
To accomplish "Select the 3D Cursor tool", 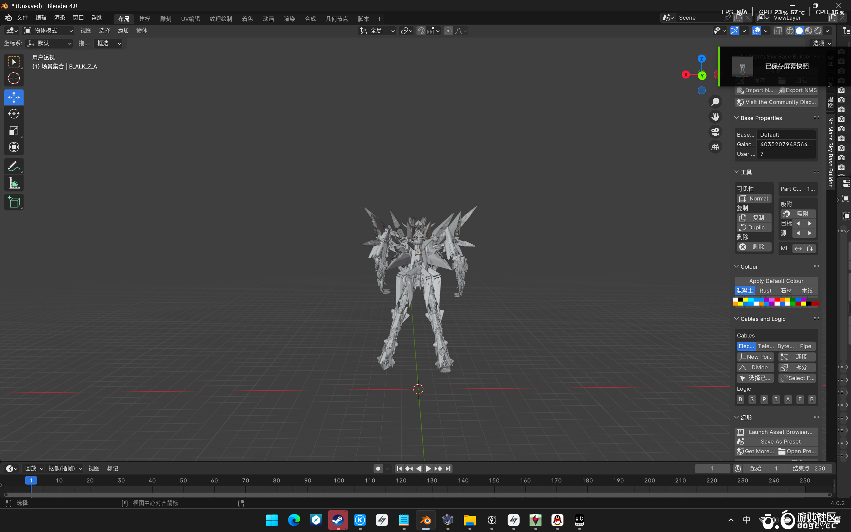I will [14, 78].
